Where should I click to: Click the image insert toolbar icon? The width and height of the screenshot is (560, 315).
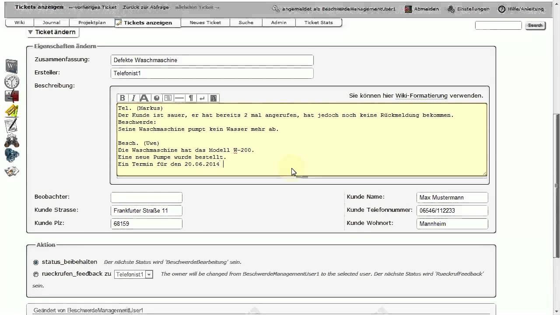213,98
